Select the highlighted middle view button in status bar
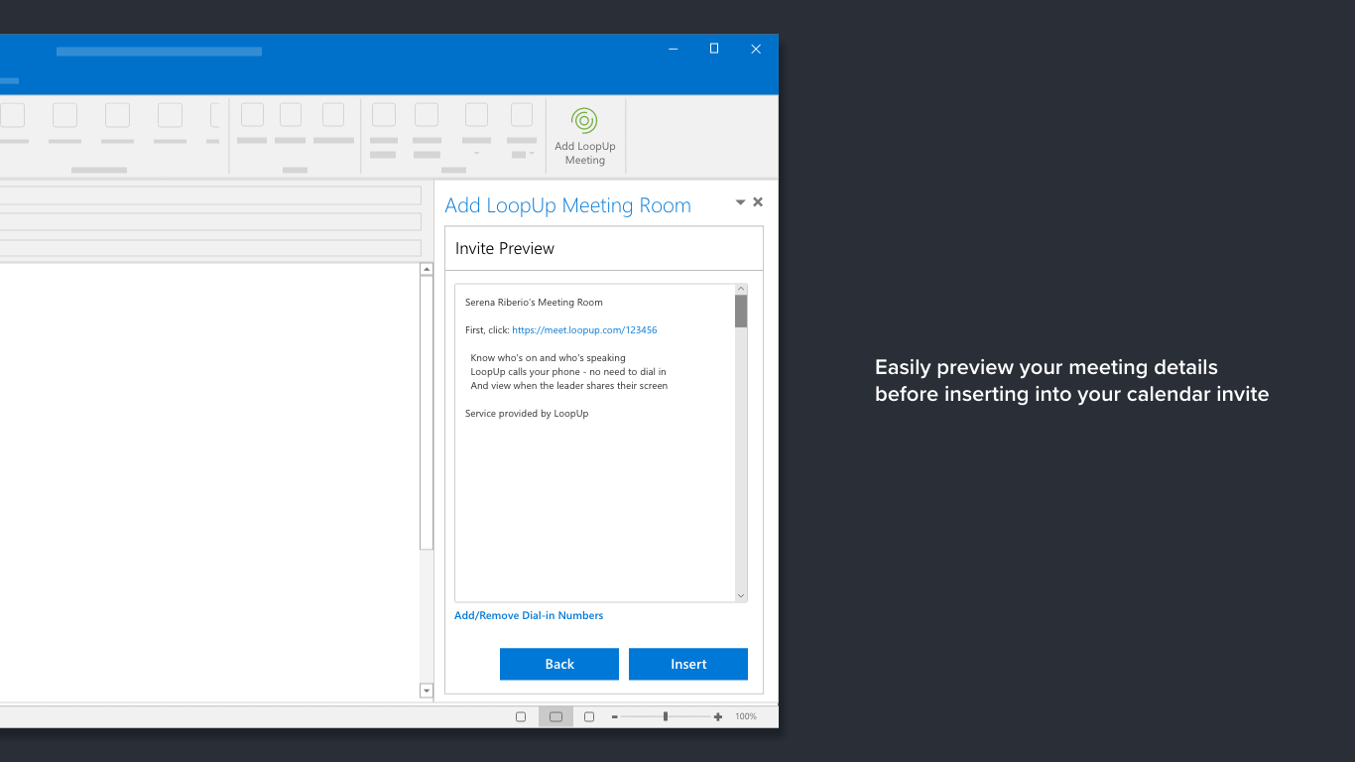Screen dimensions: 1355x762 pos(555,716)
